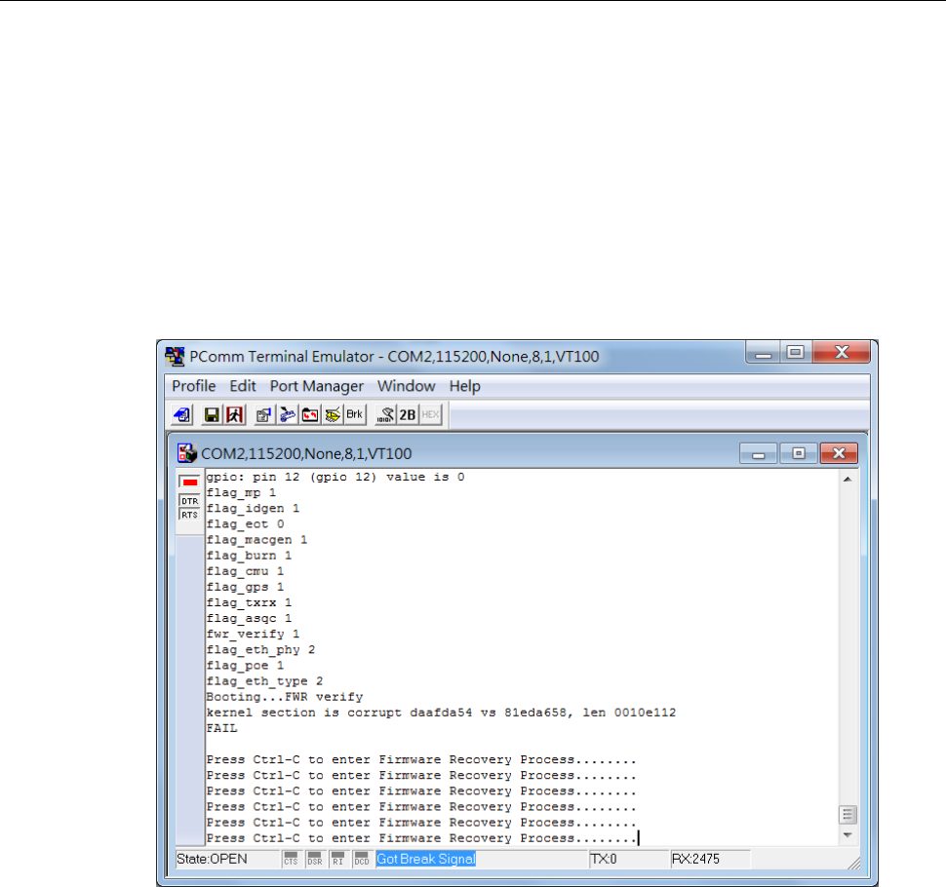
Task: Click the HEX toolbar button
Action: point(430,415)
